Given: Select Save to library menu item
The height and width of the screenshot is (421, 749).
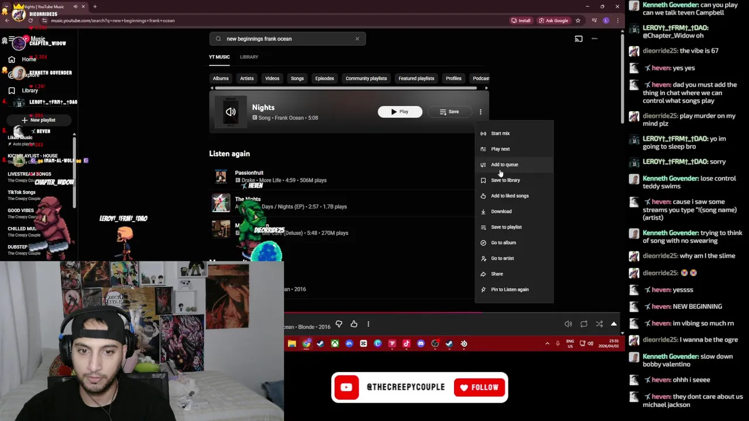Looking at the screenshot, I should point(514,180).
